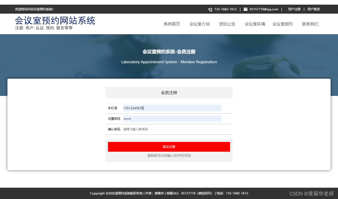
Task: Click the 确认密码 confirmation field
Action: [172, 129]
